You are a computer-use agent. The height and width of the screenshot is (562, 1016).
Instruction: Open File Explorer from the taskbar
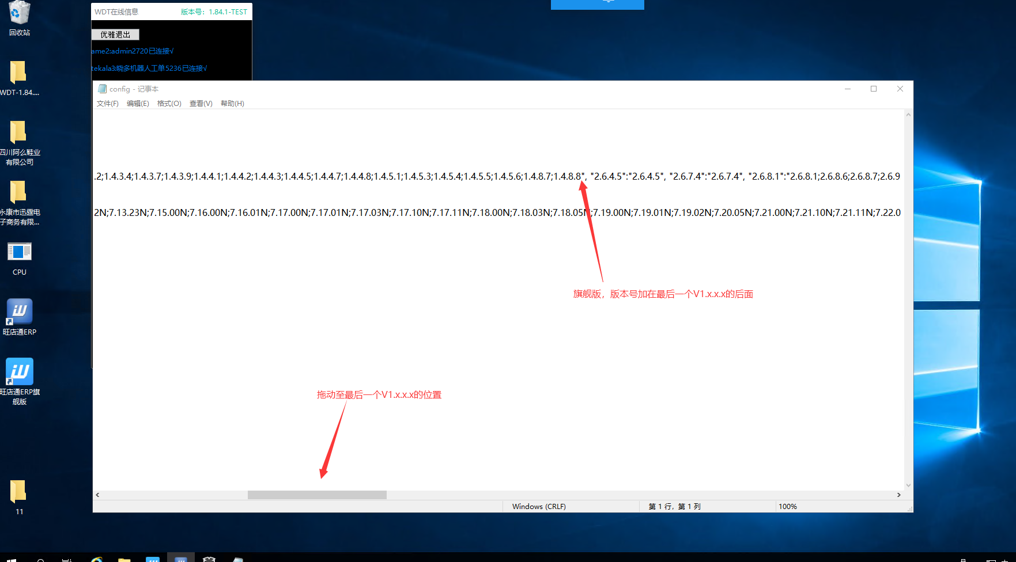tap(124, 559)
